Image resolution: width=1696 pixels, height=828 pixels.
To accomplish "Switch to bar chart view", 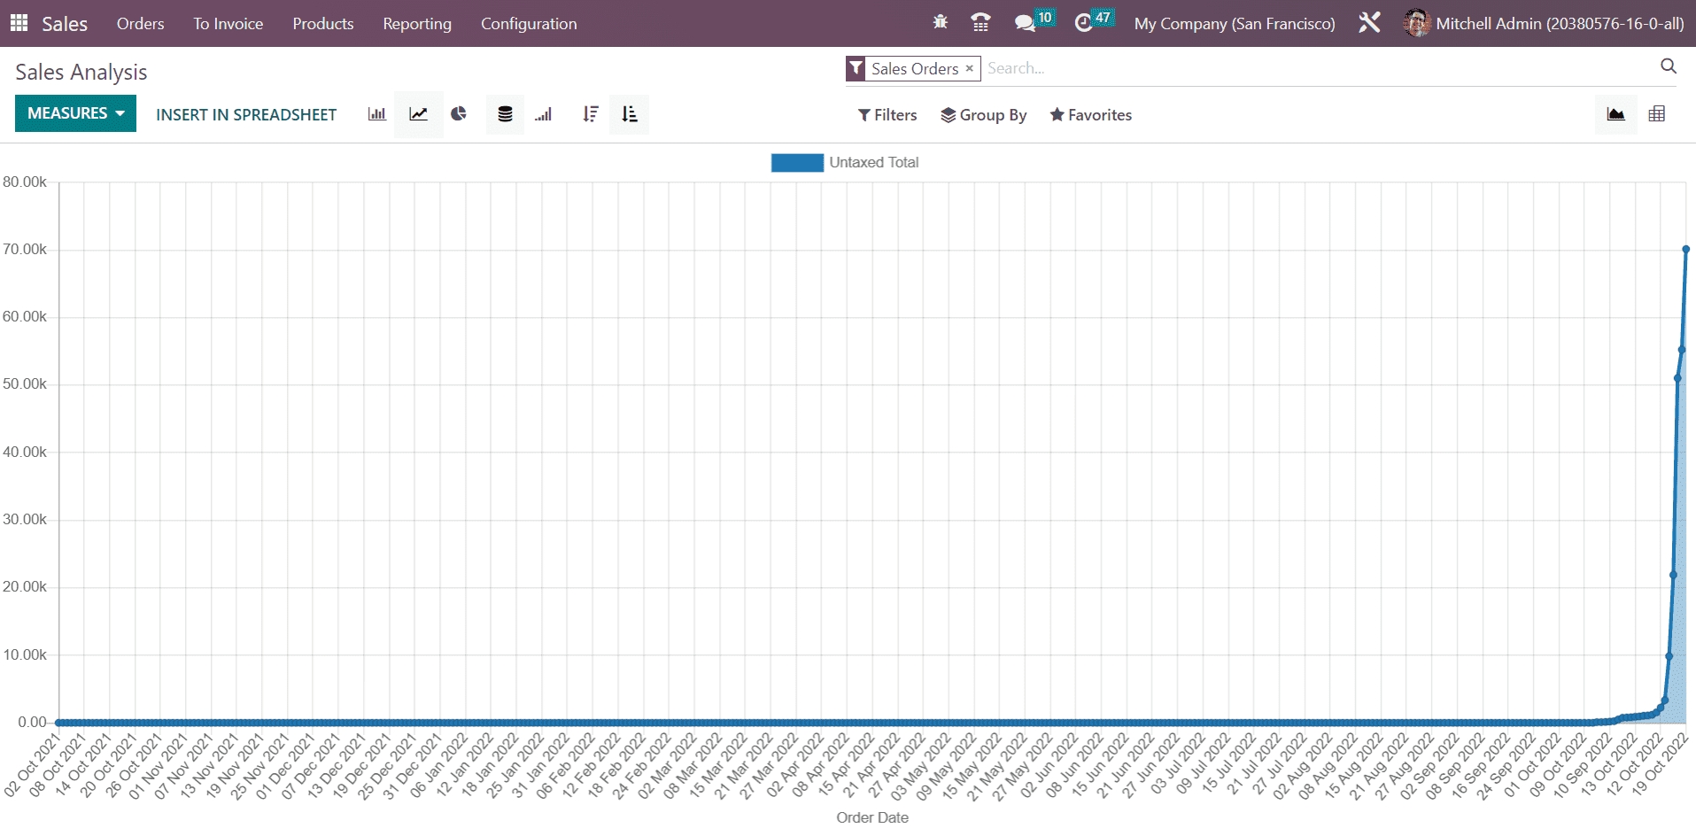I will (376, 114).
